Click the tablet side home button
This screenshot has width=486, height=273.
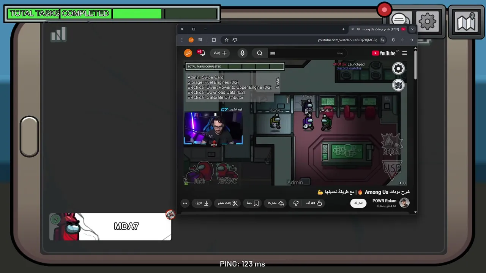point(29,136)
